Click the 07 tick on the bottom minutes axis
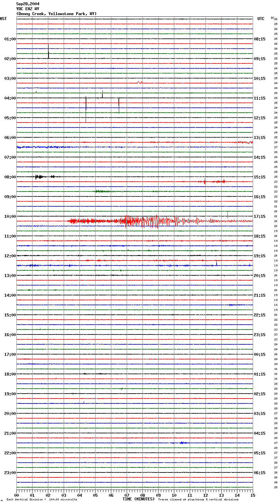Viewport: 279px width, 504px height. 127,495
